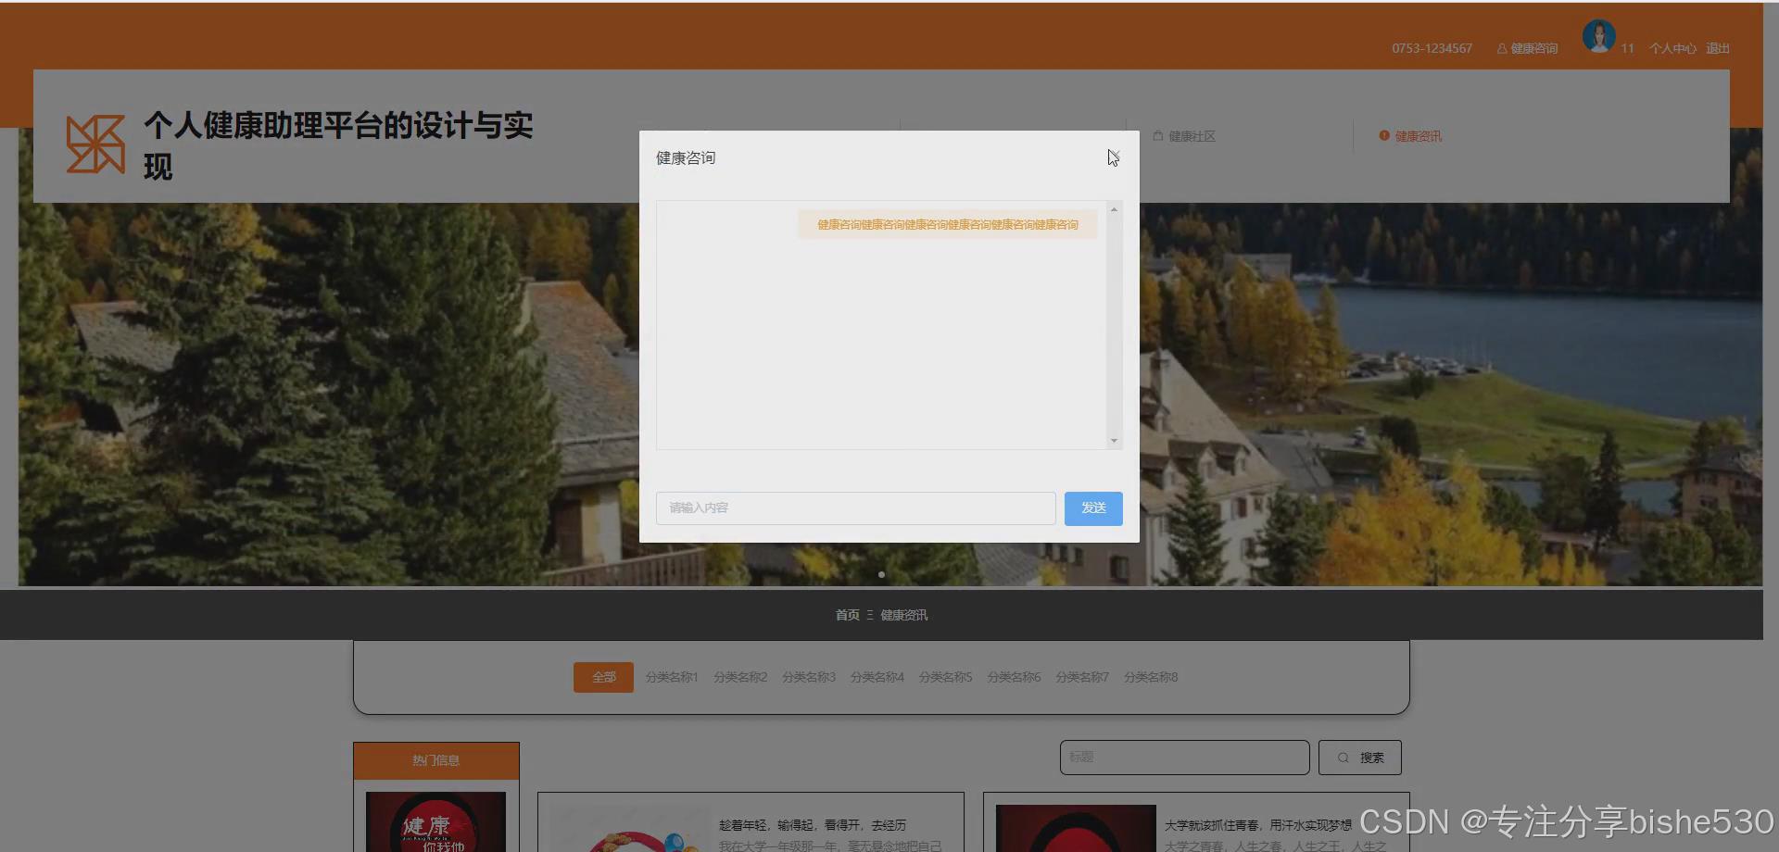Select the 全部 category tab

coord(603,677)
